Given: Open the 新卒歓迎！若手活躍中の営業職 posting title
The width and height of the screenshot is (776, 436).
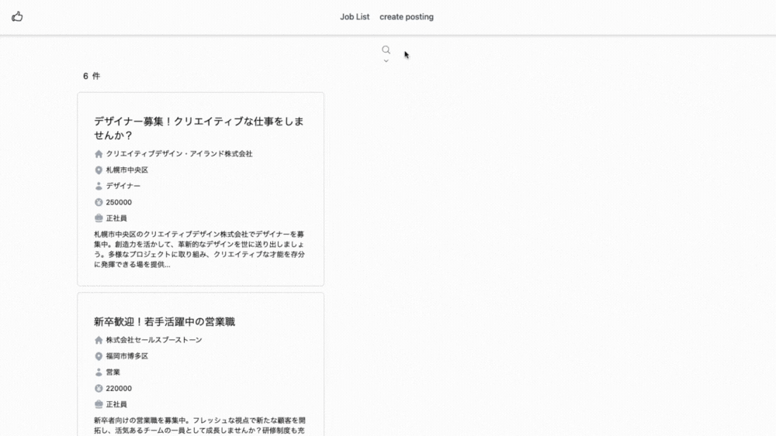Looking at the screenshot, I should [x=165, y=321].
